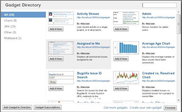Follow Create your own gadget link
The width and height of the screenshot is (182, 112).
click(146, 108)
